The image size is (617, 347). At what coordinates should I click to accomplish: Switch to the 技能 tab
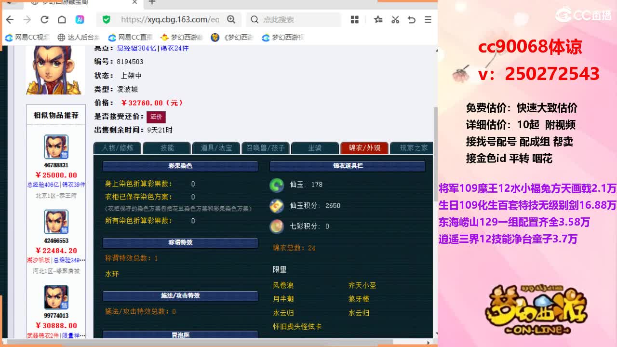point(167,148)
